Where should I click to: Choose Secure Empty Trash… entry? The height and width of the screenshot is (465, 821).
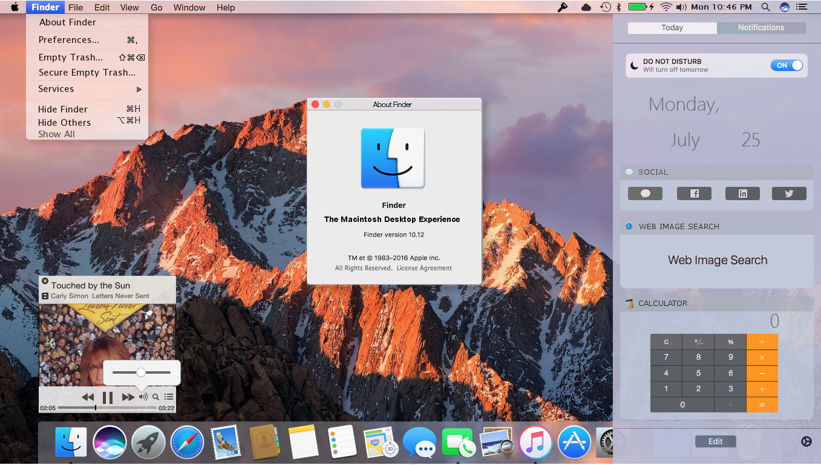87,73
